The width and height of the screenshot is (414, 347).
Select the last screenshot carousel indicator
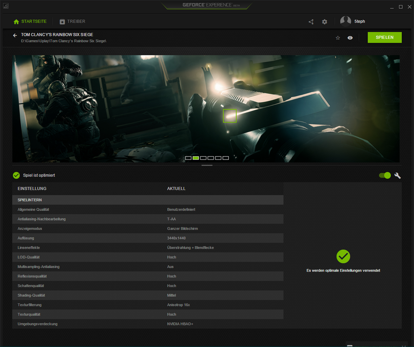(x=225, y=158)
